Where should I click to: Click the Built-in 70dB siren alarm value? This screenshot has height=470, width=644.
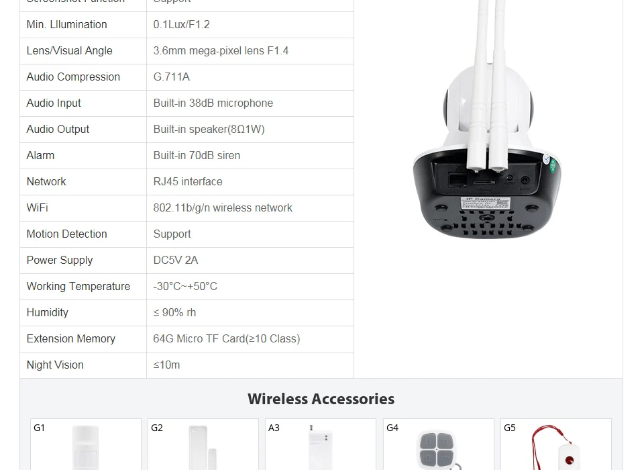click(x=197, y=155)
